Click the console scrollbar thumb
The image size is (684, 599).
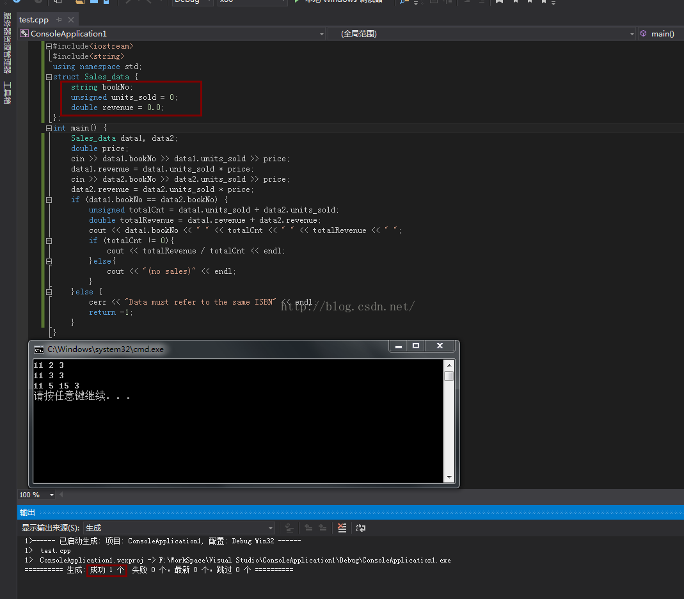pyautogui.click(x=449, y=376)
